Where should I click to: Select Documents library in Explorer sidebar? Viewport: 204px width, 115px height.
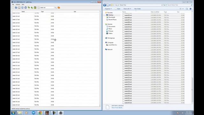tap(112, 27)
